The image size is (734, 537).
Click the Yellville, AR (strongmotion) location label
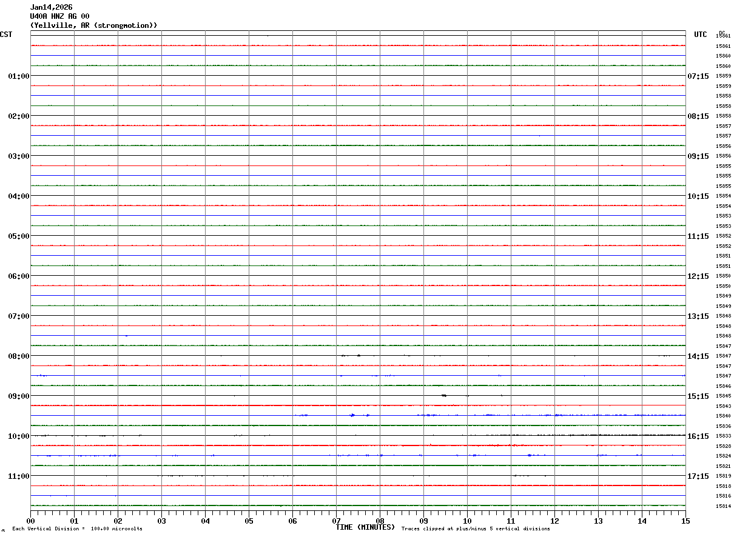point(94,25)
